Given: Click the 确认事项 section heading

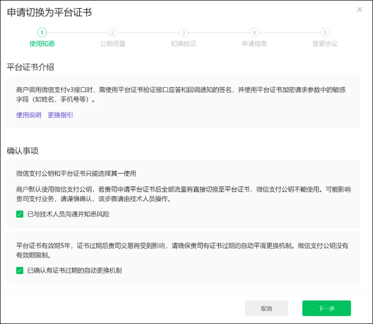Looking at the screenshot, I should click(23, 151).
